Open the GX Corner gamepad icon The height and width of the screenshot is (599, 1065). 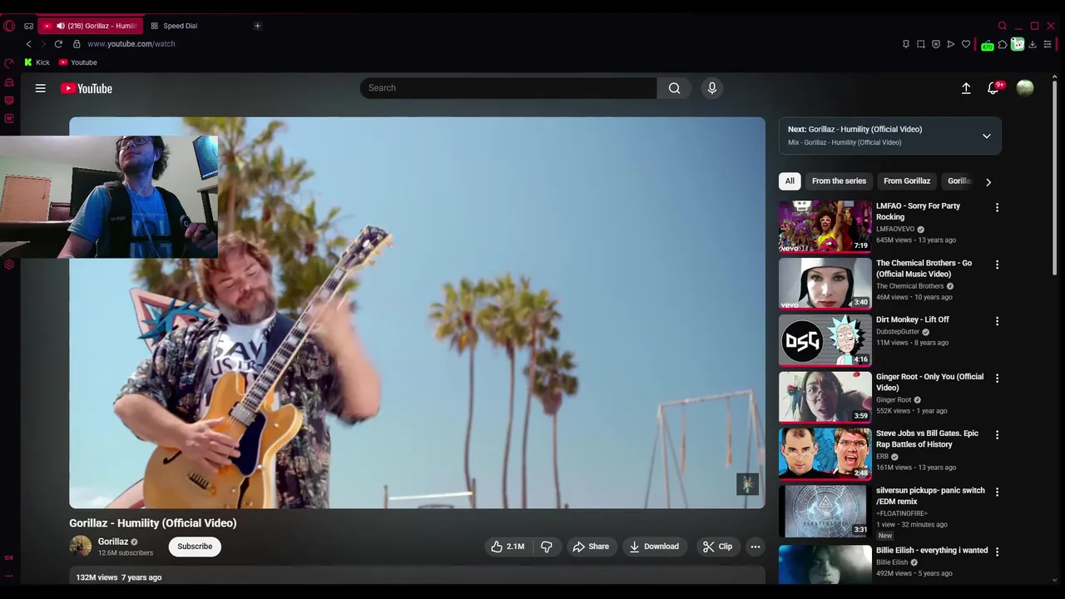28,26
